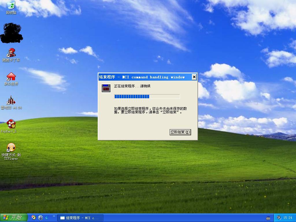The width and height of the screenshot is (296, 222).
Task: Open the 回收站 recycle bin icon
Action: (x=11, y=8)
